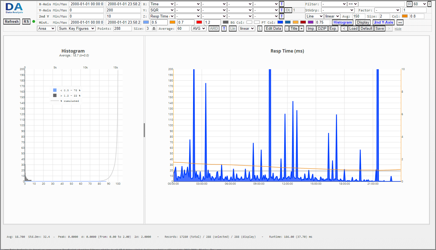
Task: Click the < back arrow next to Load
Action: point(344,28)
